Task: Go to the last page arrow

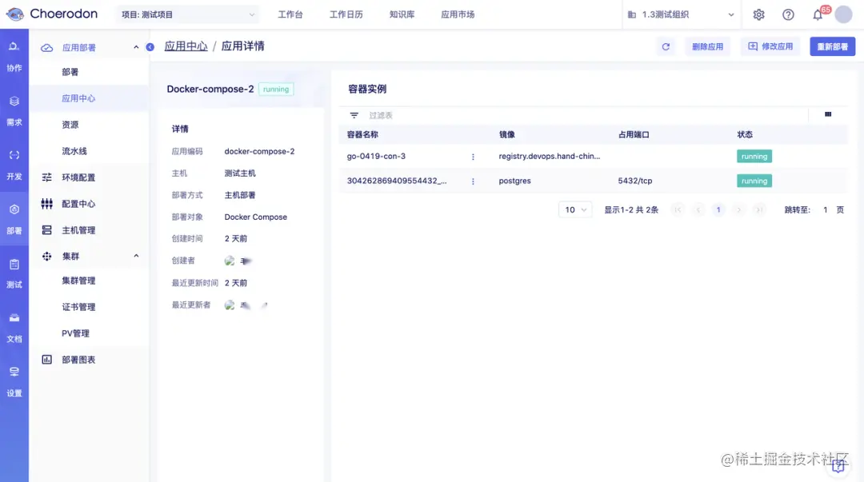Action: point(759,210)
